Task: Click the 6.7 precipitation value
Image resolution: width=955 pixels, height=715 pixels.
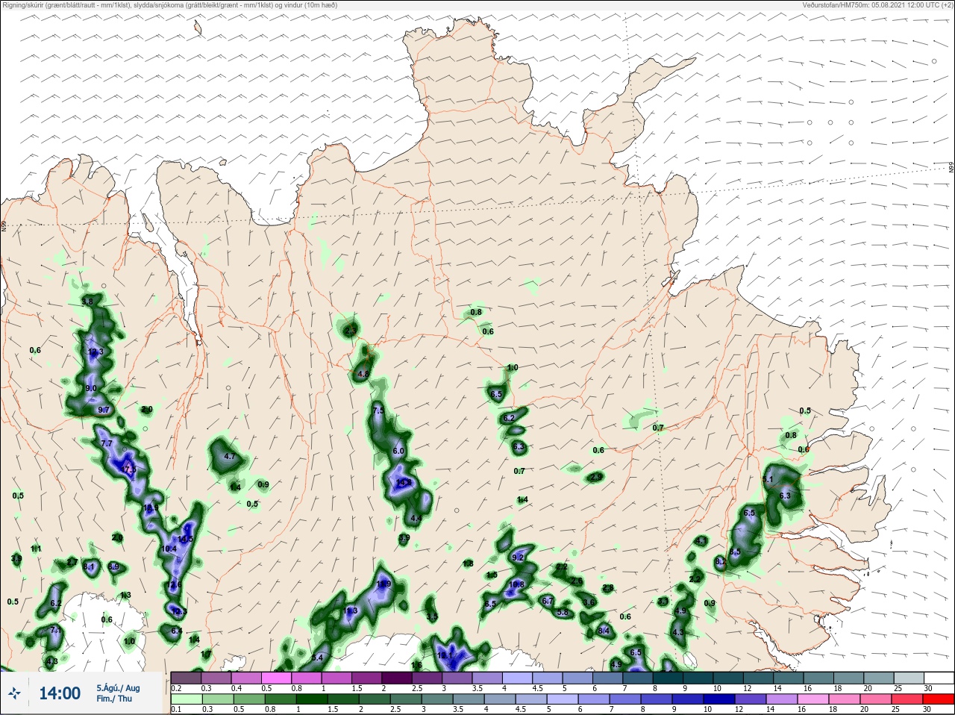Action: tap(547, 601)
